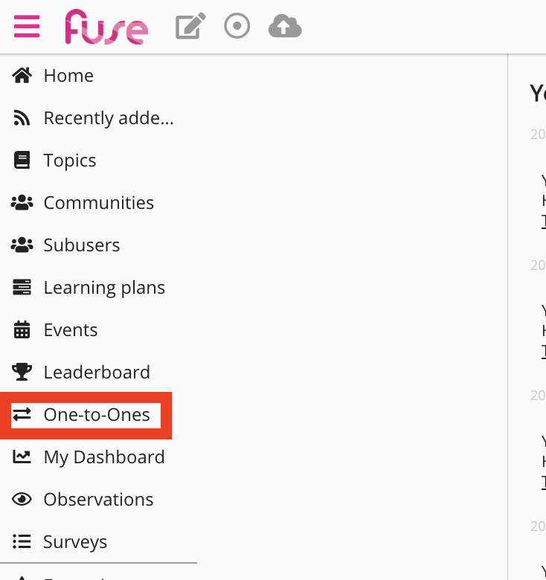Navigate to One-to-Ones
This screenshot has height=580, width=546.
(97, 414)
